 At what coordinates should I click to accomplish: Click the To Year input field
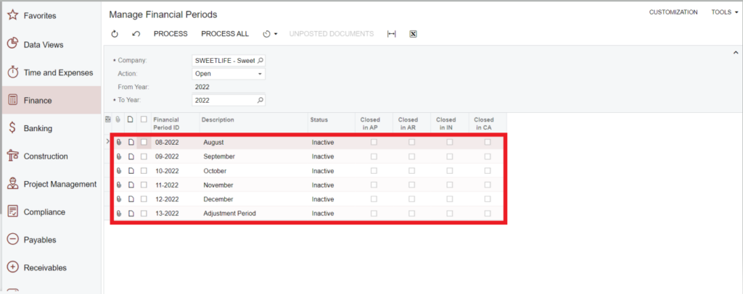[x=223, y=100]
